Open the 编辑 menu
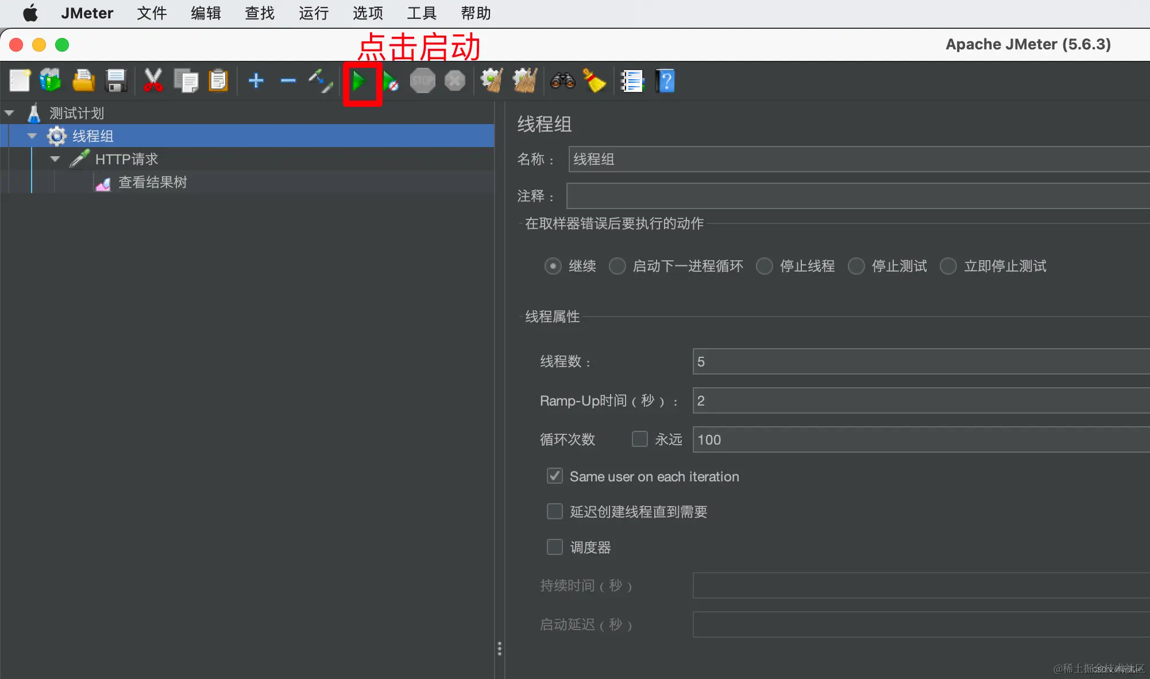The height and width of the screenshot is (679, 1150). pos(206,13)
